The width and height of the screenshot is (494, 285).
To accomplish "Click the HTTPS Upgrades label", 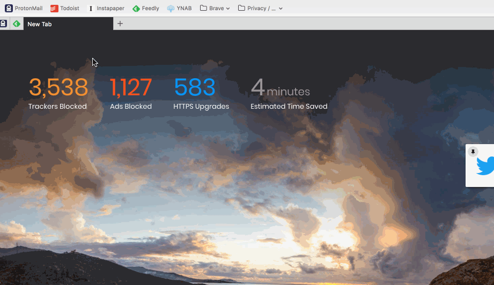I will 201,106.
